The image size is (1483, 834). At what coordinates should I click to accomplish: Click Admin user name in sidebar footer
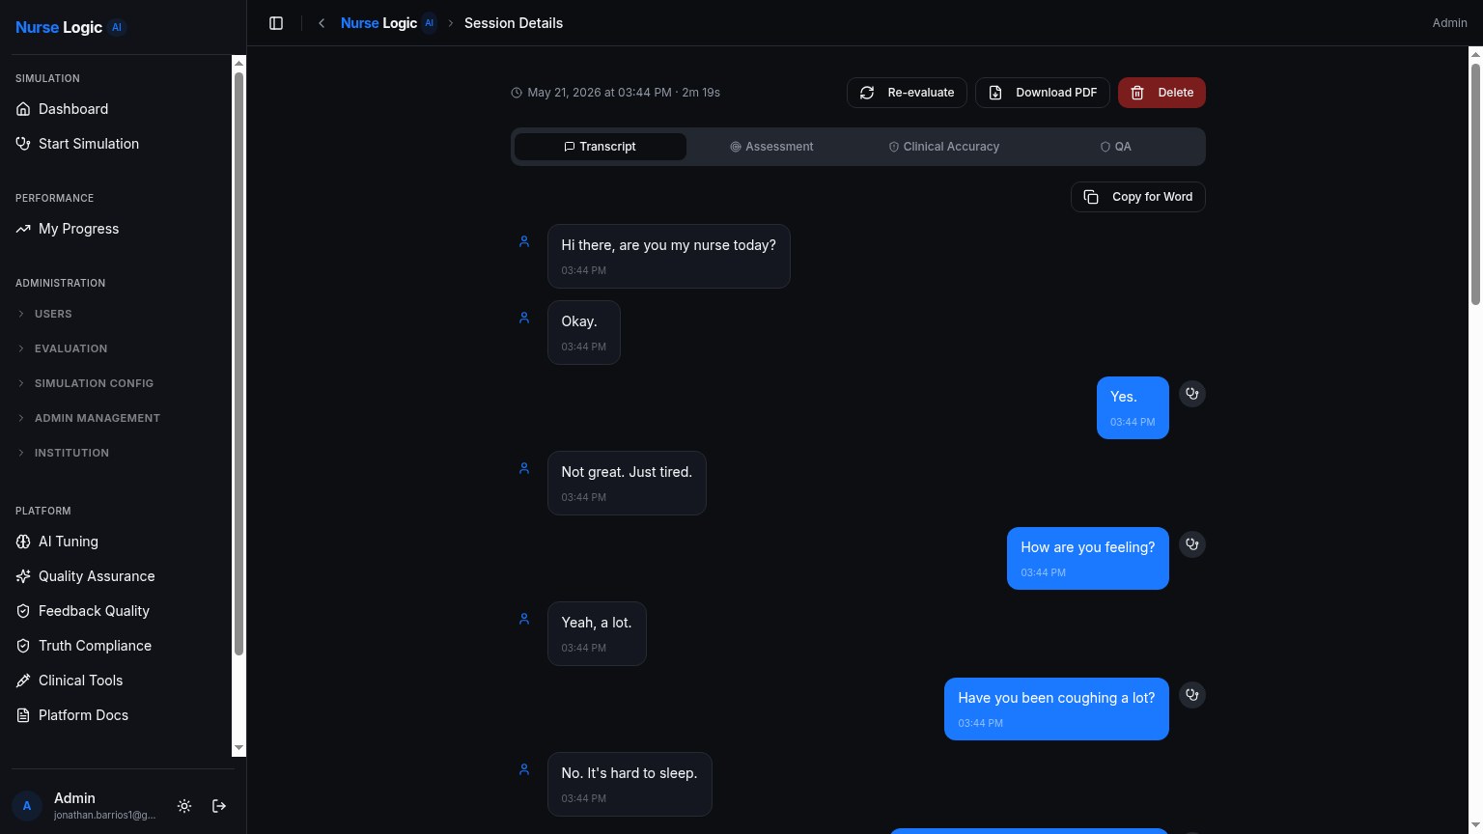pyautogui.click(x=74, y=798)
